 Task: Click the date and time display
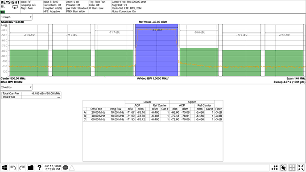point(53,168)
